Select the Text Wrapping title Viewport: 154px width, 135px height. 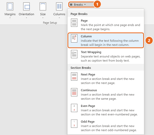(x=91, y=52)
